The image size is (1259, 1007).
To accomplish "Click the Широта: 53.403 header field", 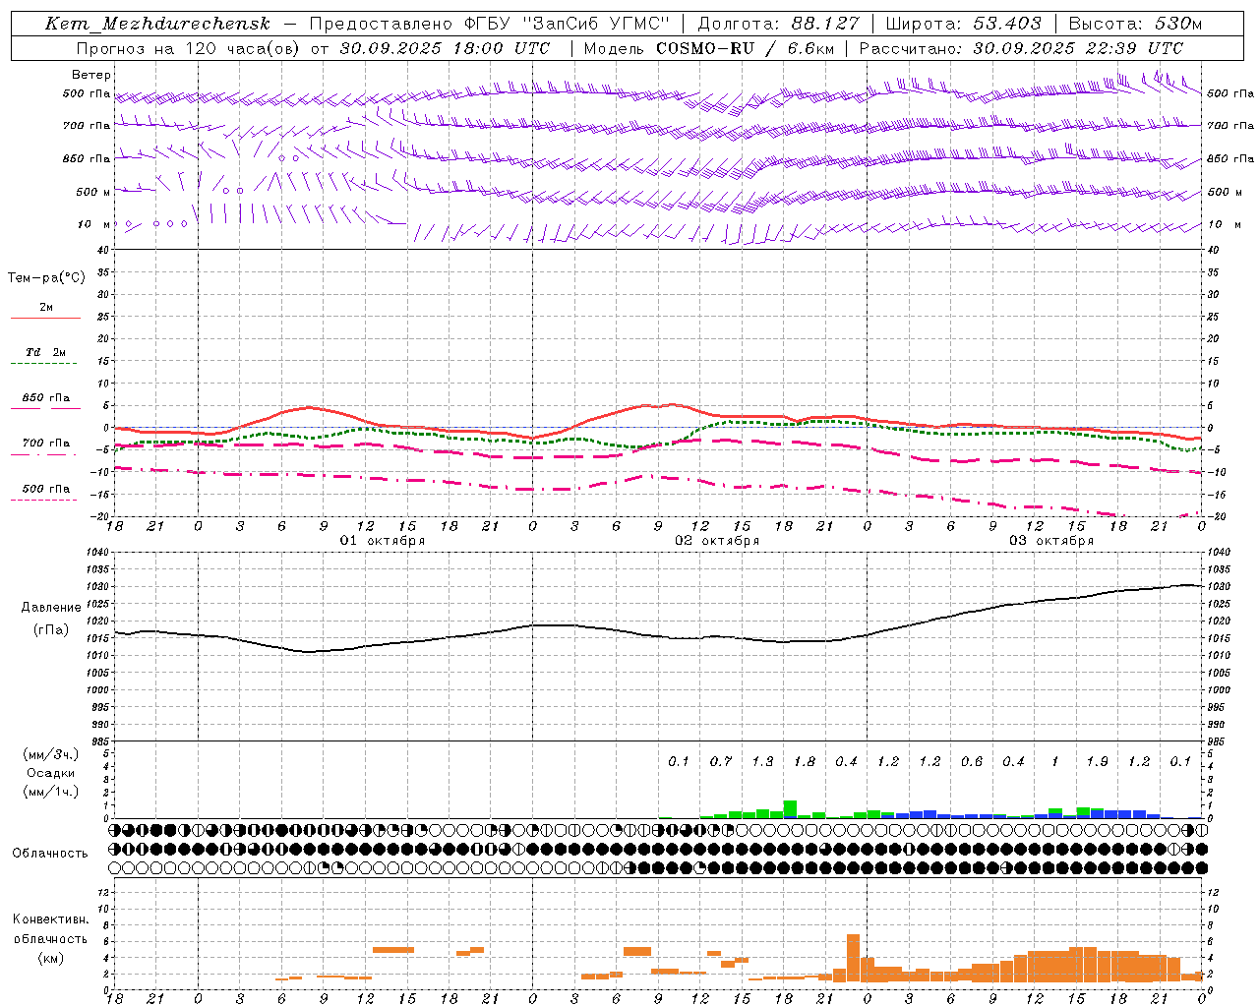I will click(x=963, y=24).
